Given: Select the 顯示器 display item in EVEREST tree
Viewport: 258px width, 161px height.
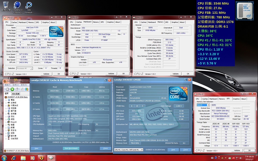Looking at the screenshot, I should point(12,111).
